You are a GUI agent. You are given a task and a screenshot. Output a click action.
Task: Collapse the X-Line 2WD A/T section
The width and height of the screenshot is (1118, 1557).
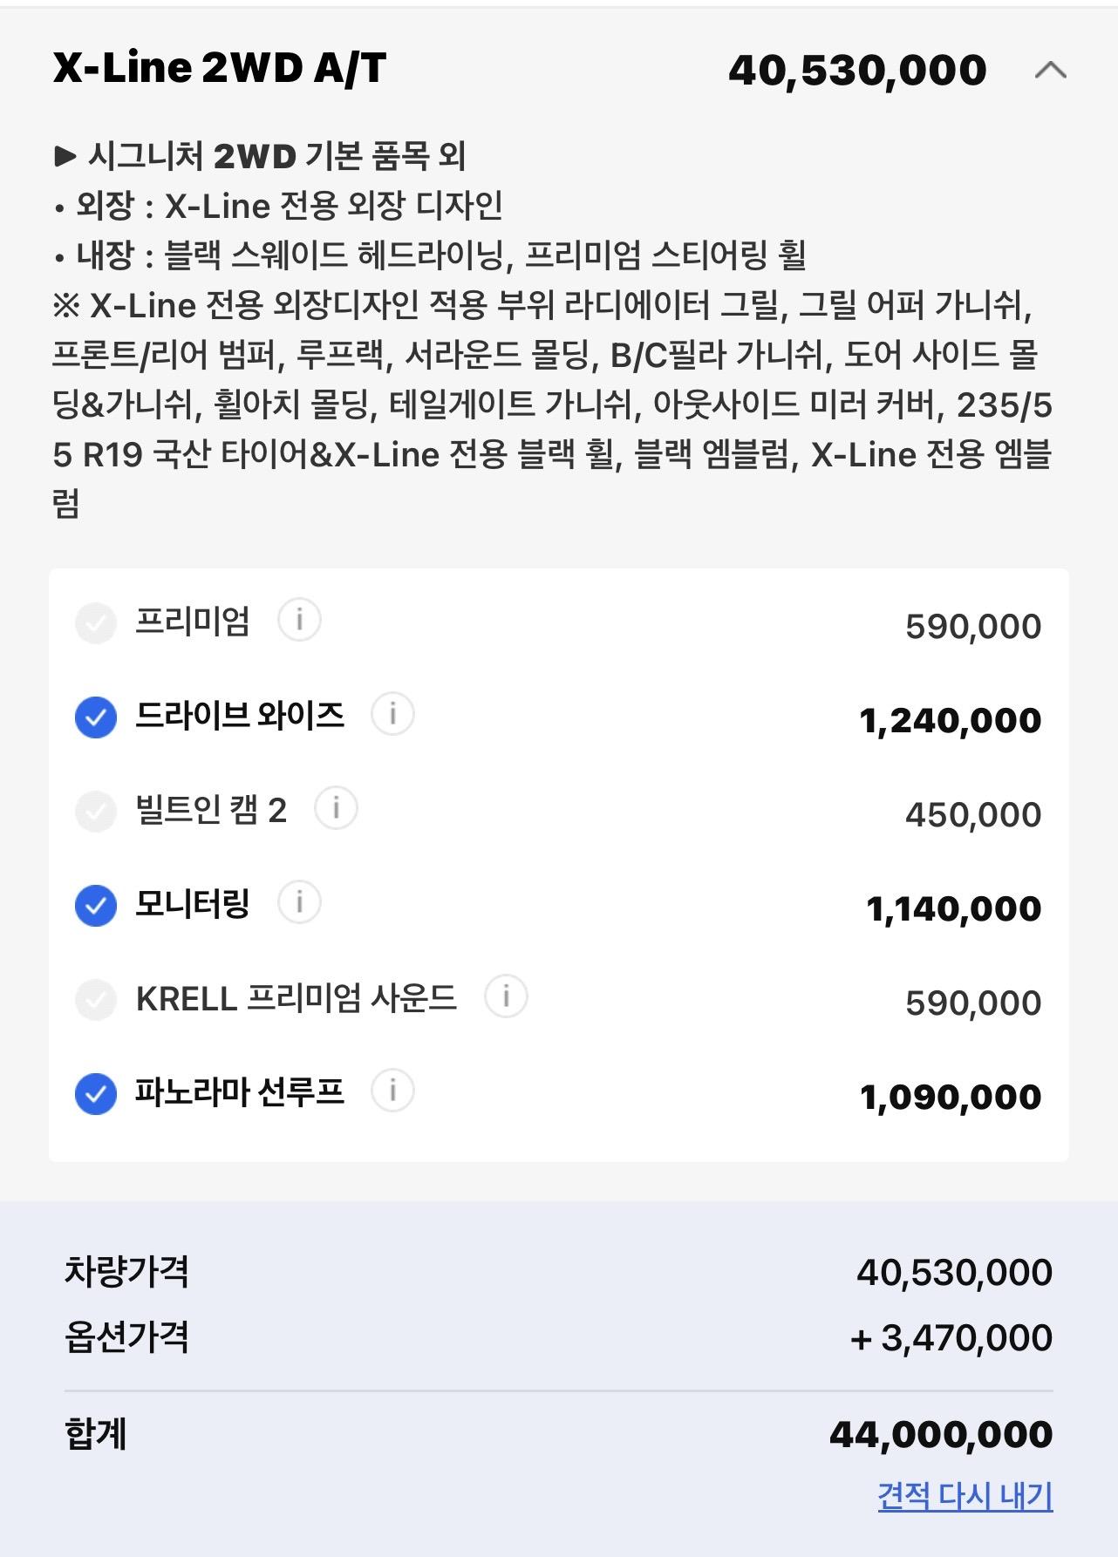click(x=1050, y=70)
